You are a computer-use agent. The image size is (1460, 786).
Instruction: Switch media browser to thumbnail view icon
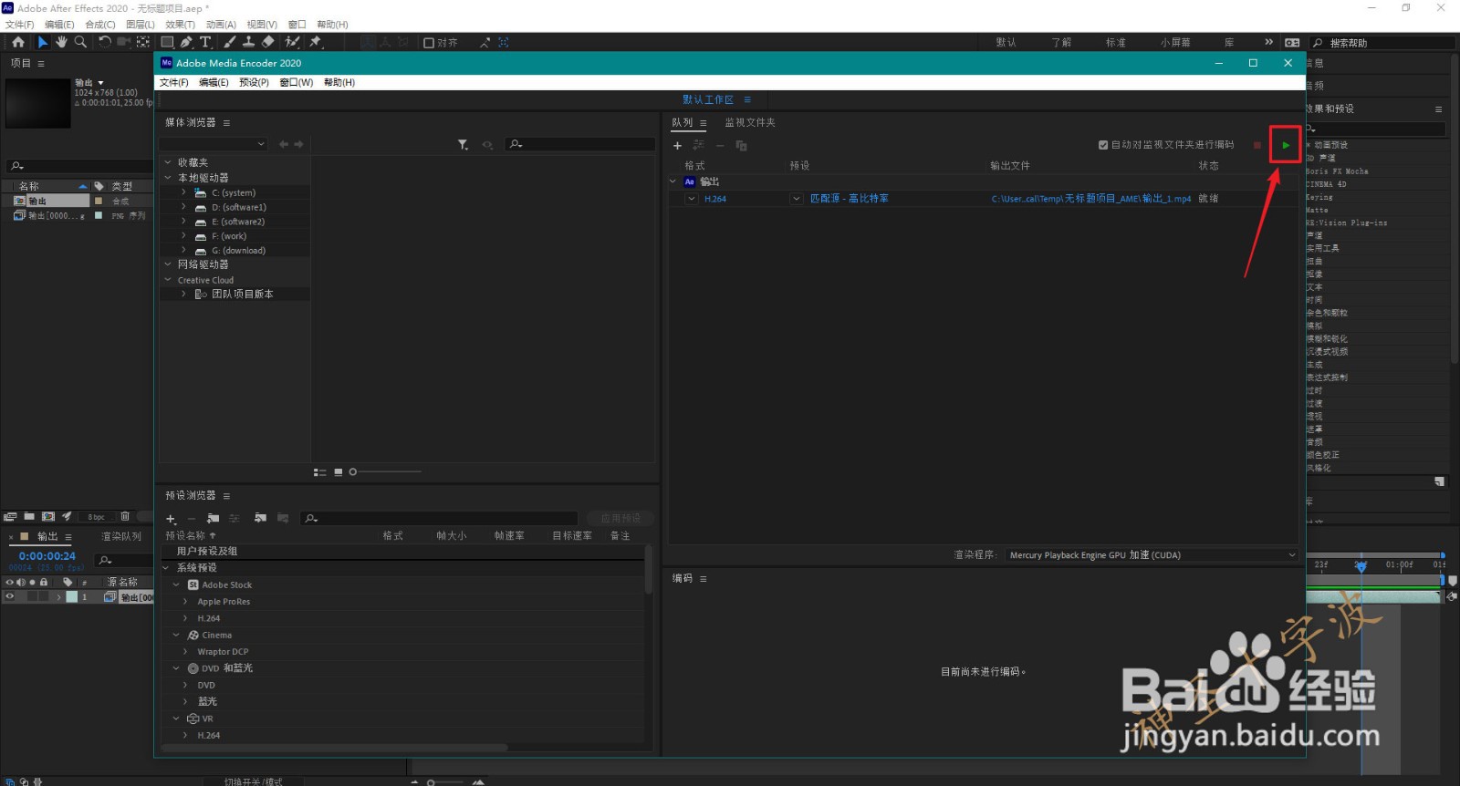coord(339,472)
